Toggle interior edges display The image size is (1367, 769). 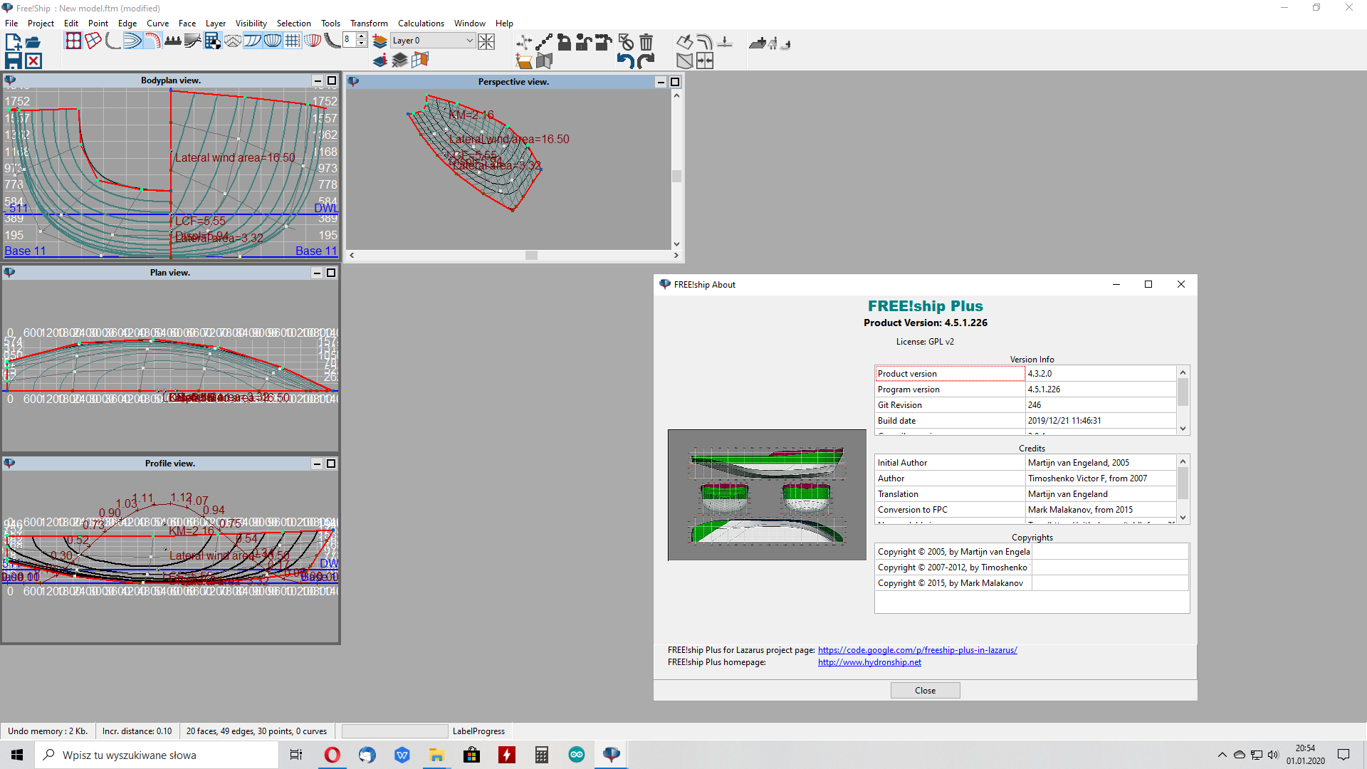93,41
